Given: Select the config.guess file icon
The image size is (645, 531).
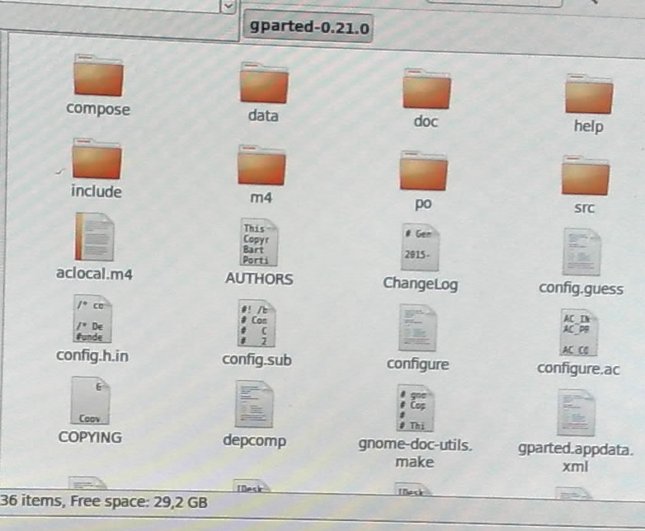Looking at the screenshot, I should pyautogui.click(x=581, y=252).
